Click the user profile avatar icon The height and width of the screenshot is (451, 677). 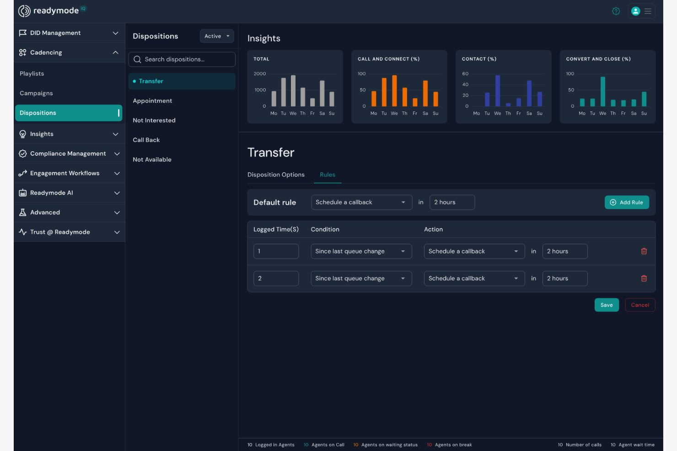pyautogui.click(x=635, y=11)
